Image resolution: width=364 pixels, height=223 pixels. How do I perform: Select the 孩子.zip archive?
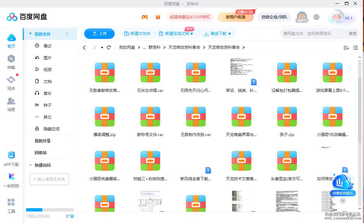pos(287,122)
